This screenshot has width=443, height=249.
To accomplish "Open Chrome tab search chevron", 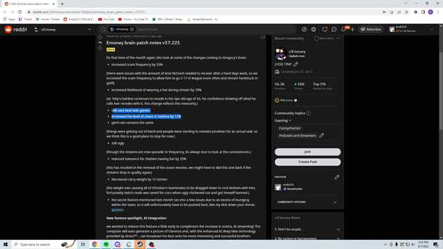I will pyautogui.click(x=406, y=3).
